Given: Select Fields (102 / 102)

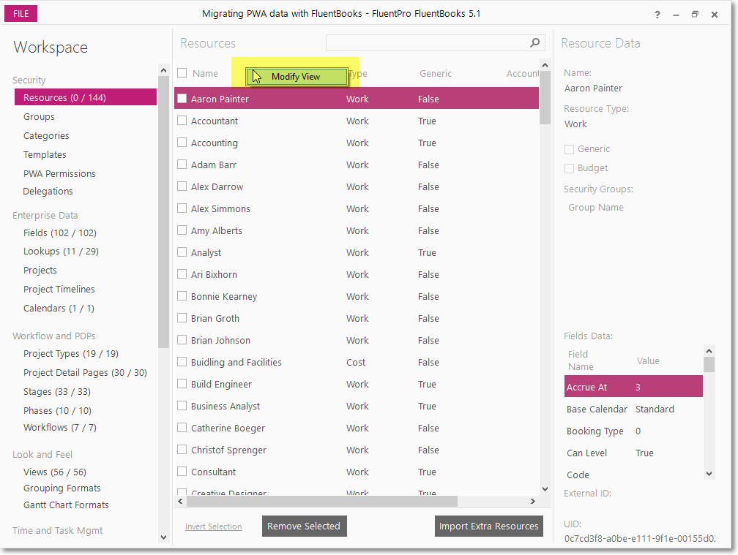Looking at the screenshot, I should pyautogui.click(x=60, y=233).
